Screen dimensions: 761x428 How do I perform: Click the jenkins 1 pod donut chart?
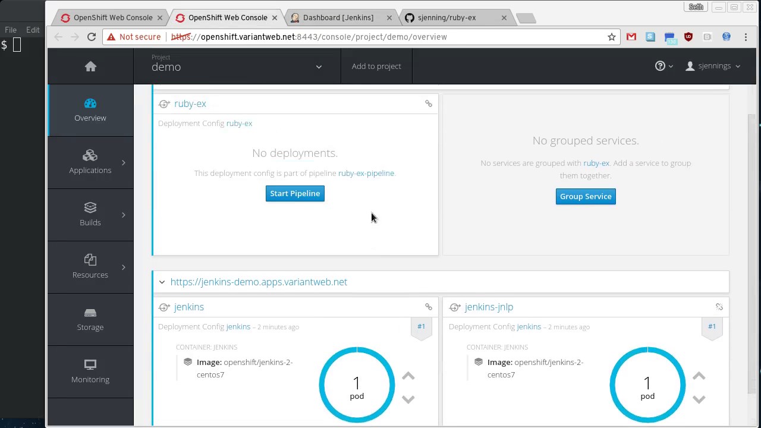pos(357,385)
